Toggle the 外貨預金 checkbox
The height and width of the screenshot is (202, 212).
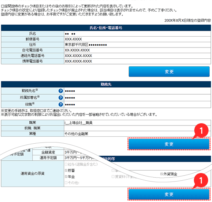coord(162,174)
